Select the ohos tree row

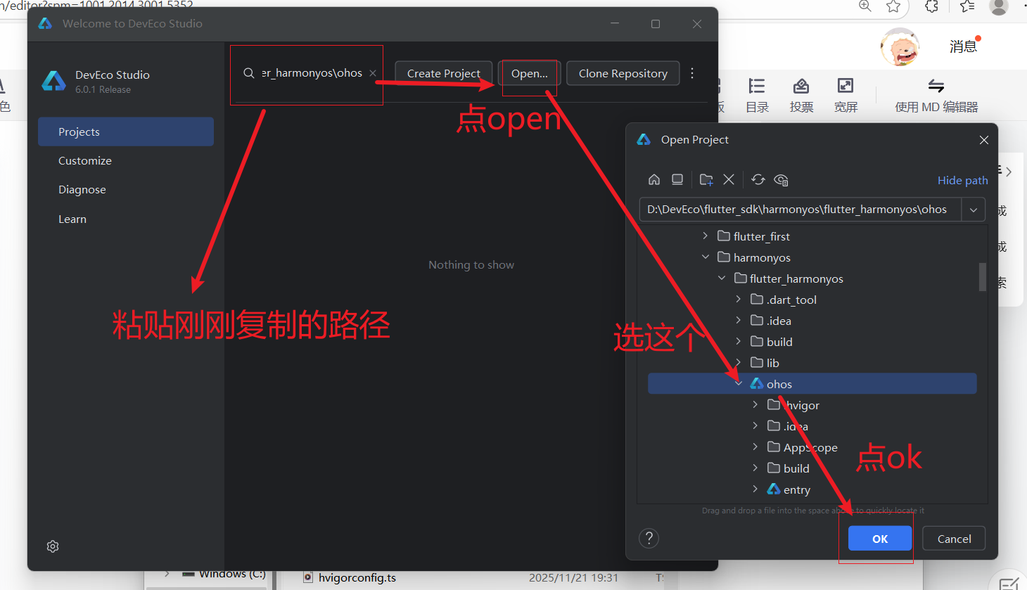812,384
